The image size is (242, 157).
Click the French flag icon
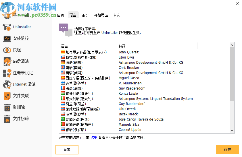pos(63,88)
